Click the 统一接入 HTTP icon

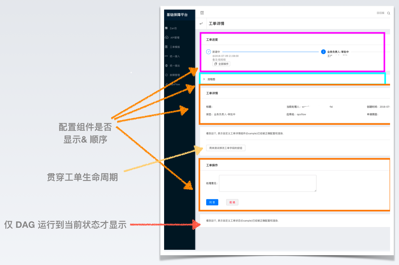tap(166, 56)
